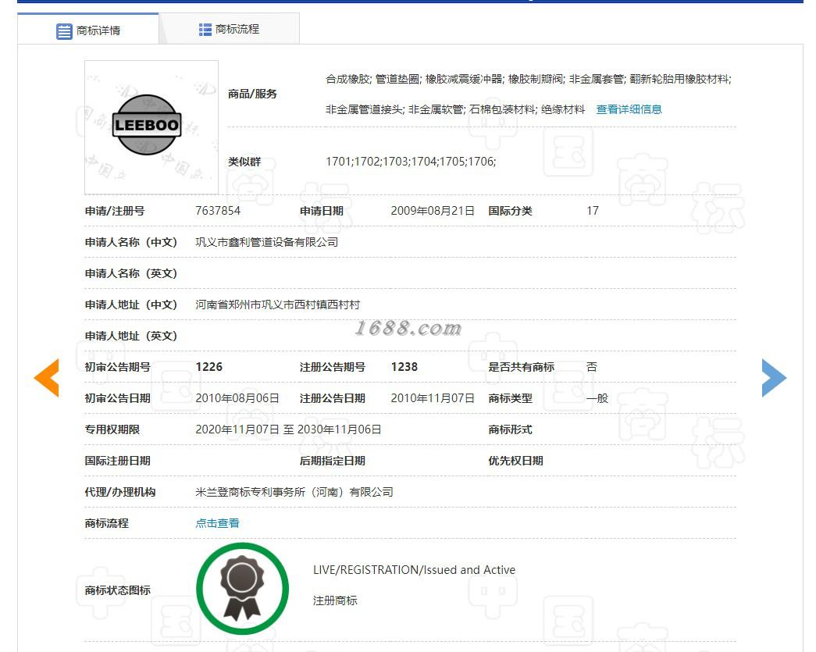Click the 商品/服务 label
816x652 pixels.
[x=252, y=94]
